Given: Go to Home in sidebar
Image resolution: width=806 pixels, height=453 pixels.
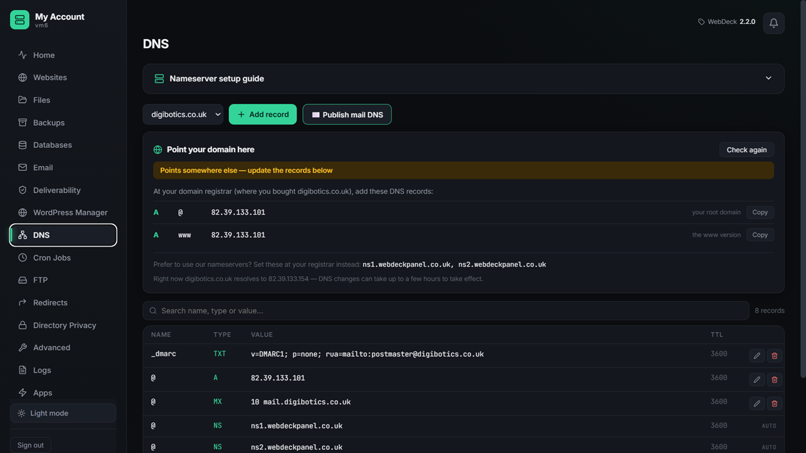Looking at the screenshot, I should [63, 55].
